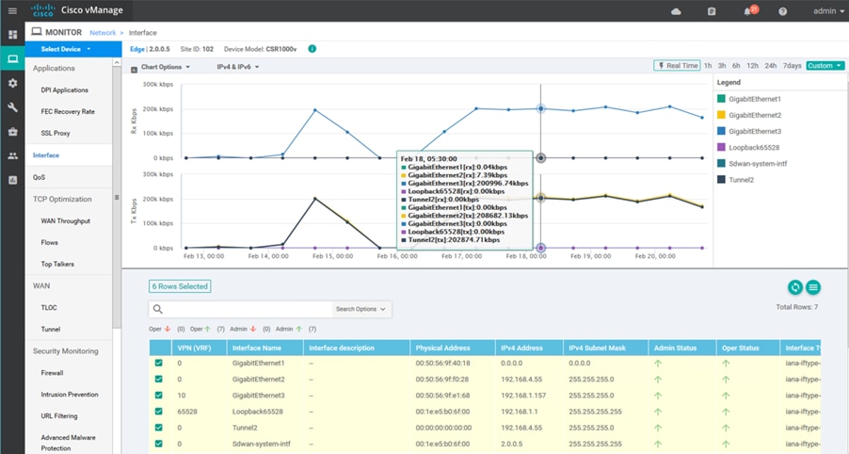This screenshot has width=849, height=454.
Task: Uncheck the Tunnel2 row checkbox
Action: tap(159, 428)
